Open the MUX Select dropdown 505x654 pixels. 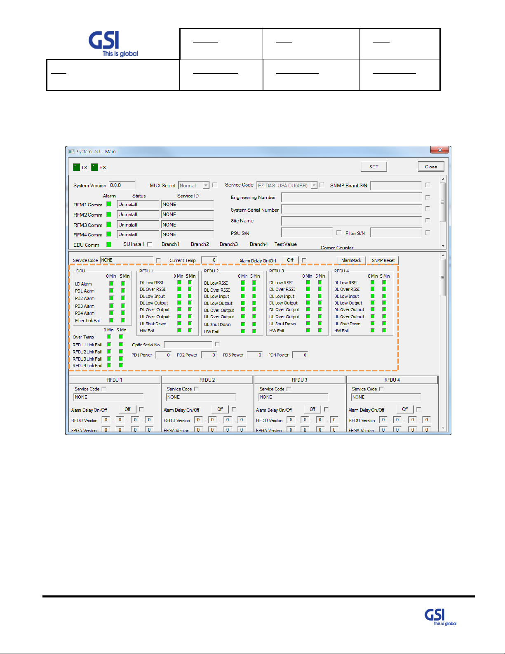coord(206,186)
